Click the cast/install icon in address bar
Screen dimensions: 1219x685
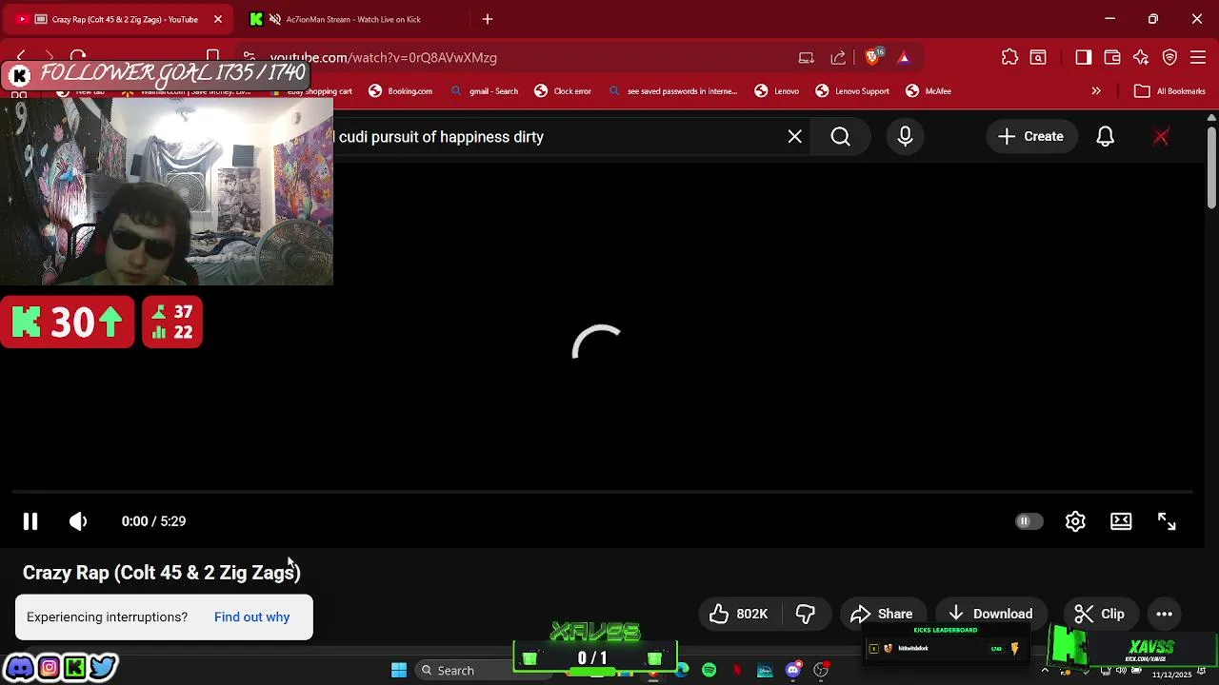(806, 57)
